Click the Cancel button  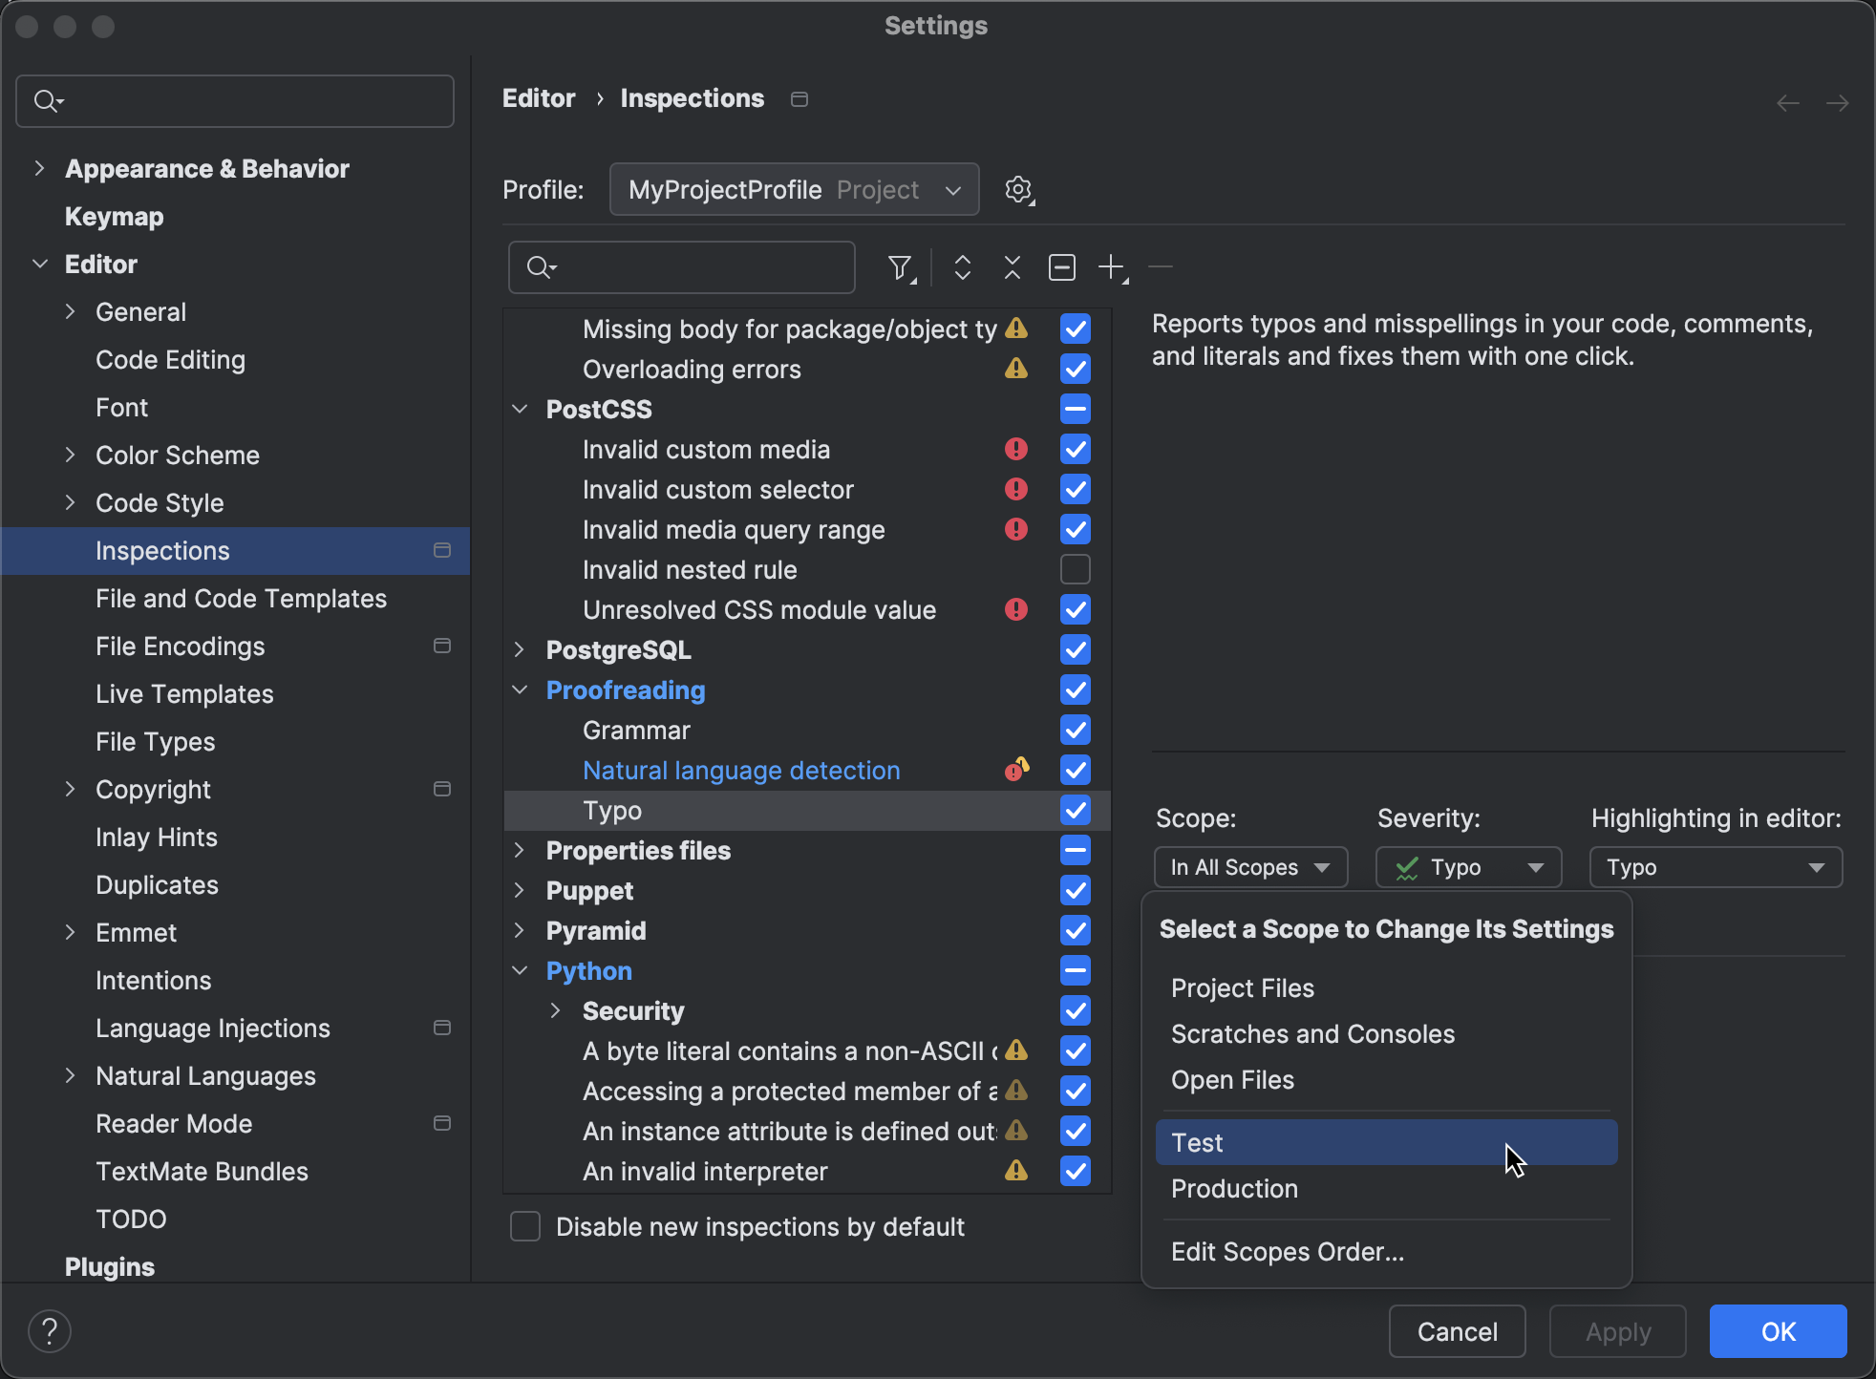point(1457,1331)
